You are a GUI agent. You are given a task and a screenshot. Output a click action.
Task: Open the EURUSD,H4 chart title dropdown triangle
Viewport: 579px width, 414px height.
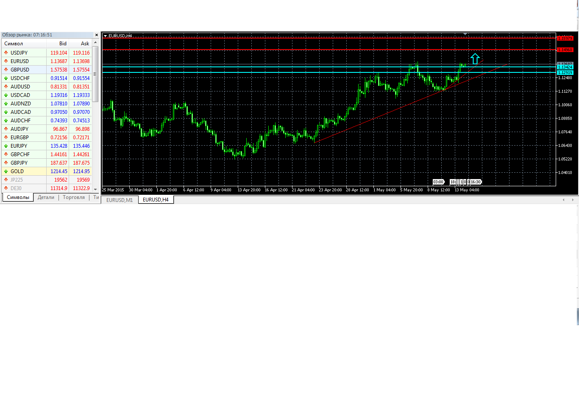(x=105, y=36)
